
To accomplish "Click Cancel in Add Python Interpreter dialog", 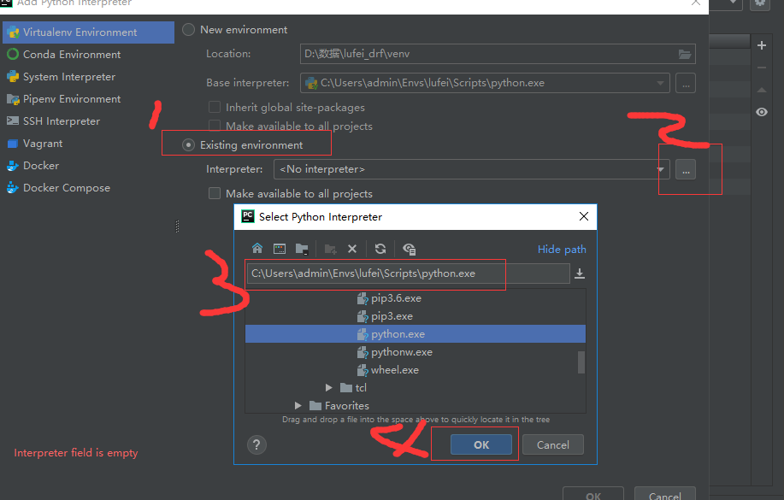I will (664, 495).
